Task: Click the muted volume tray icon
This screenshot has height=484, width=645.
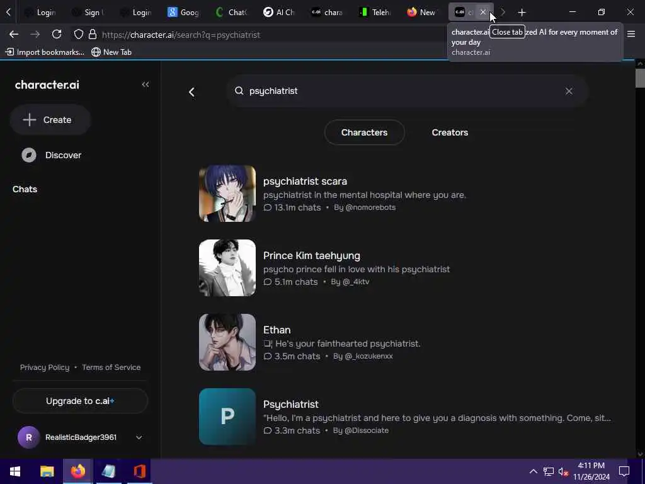Action: 563,471
